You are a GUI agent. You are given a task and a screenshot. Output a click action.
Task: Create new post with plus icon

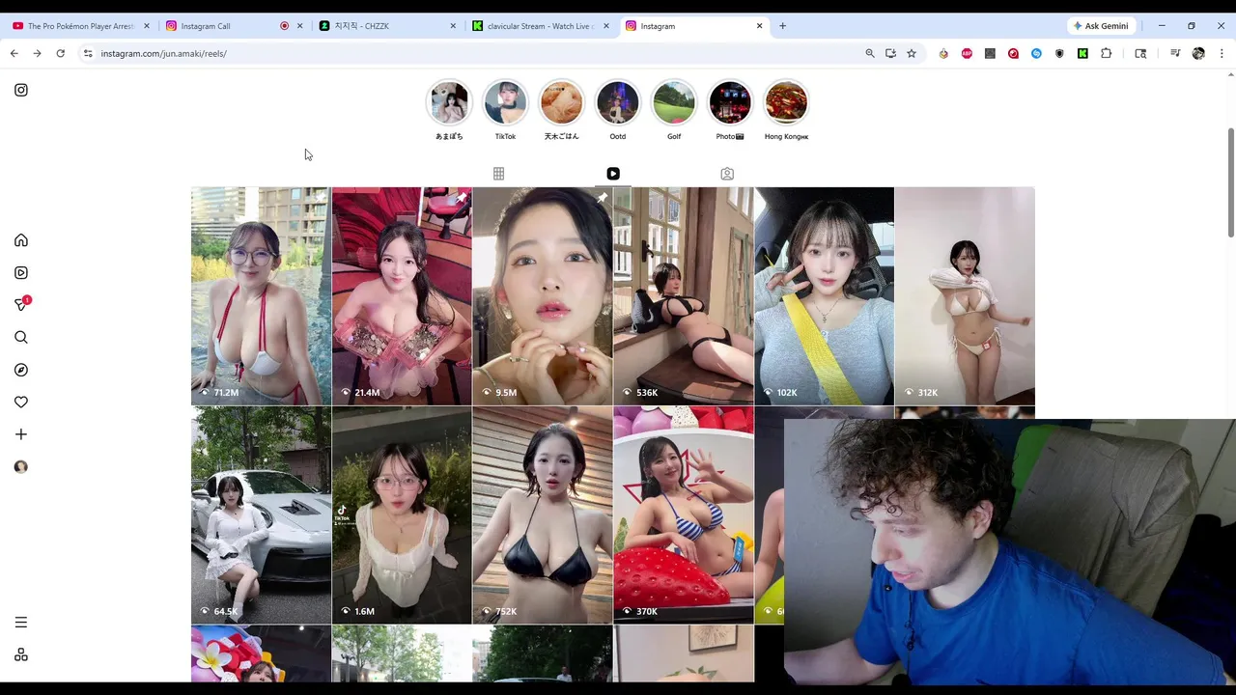point(21,434)
